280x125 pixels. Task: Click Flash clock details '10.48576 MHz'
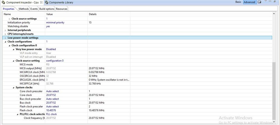click(97, 110)
